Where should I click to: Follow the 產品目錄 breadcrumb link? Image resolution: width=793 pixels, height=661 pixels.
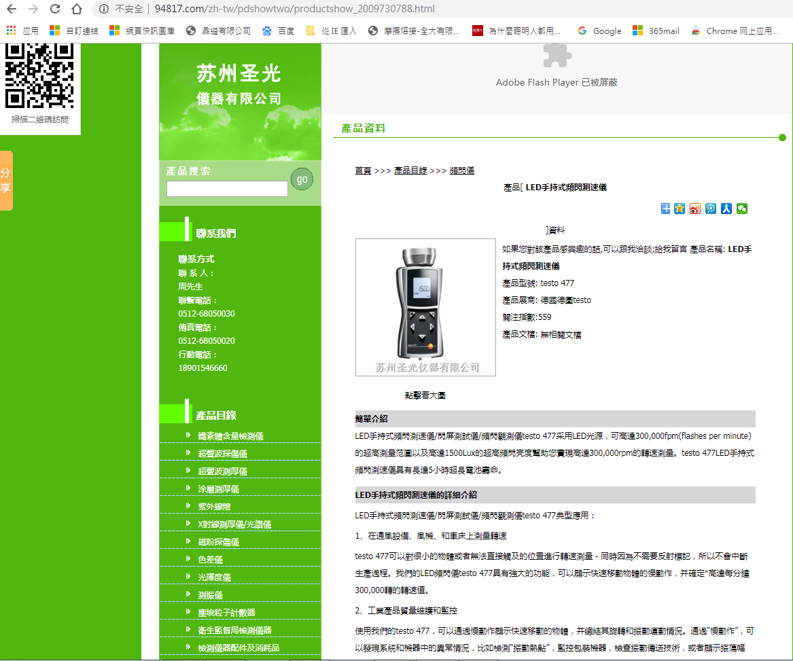tap(410, 171)
